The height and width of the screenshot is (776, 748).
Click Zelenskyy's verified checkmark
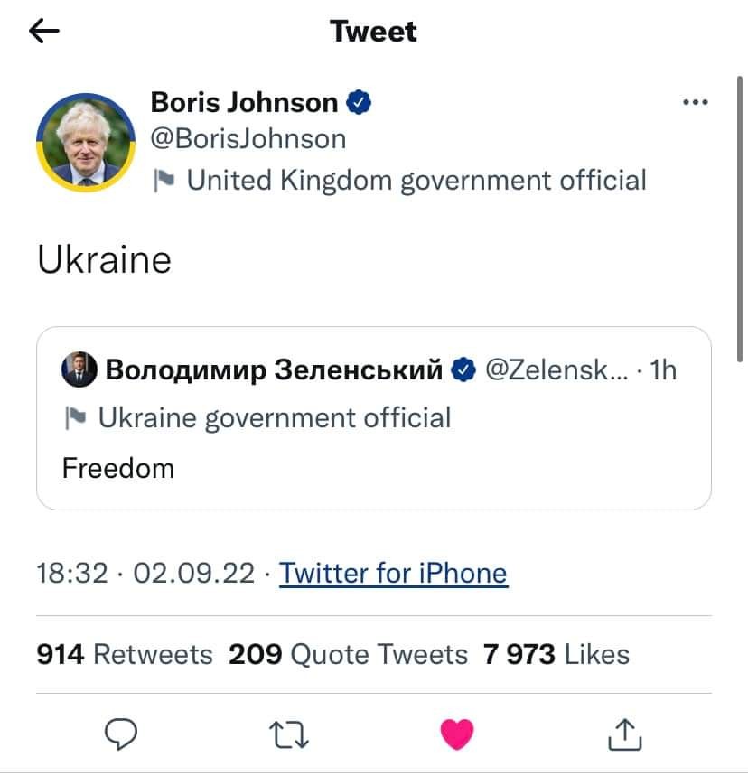click(464, 369)
